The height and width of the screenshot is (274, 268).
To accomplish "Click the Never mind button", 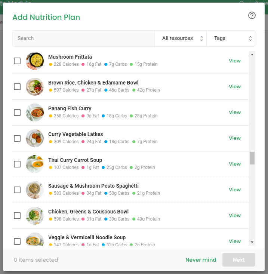I will [x=201, y=260].
